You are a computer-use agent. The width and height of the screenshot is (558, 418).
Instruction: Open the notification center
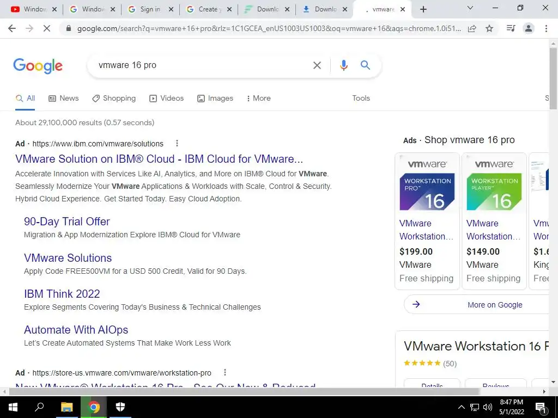pyautogui.click(x=541, y=408)
